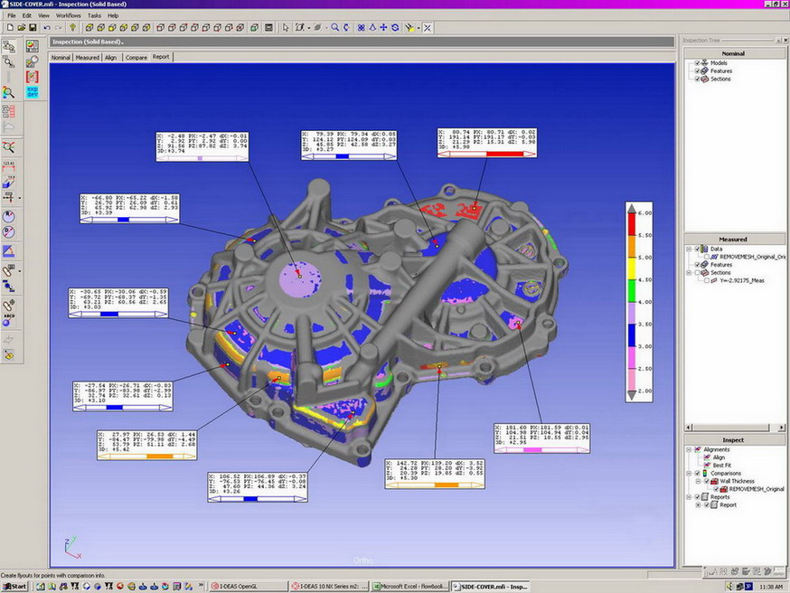The height and width of the screenshot is (593, 790).
Task: Activate the magnifier zoom tool in the toolbar
Action: point(334,28)
